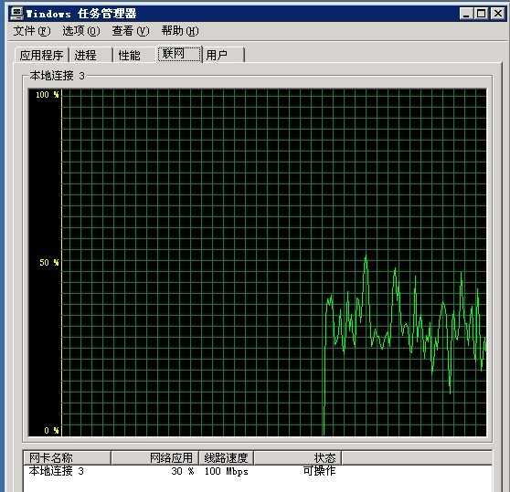The height and width of the screenshot is (492, 510).
Task: Switch to the 应用程序 tab
Action: click(x=42, y=55)
